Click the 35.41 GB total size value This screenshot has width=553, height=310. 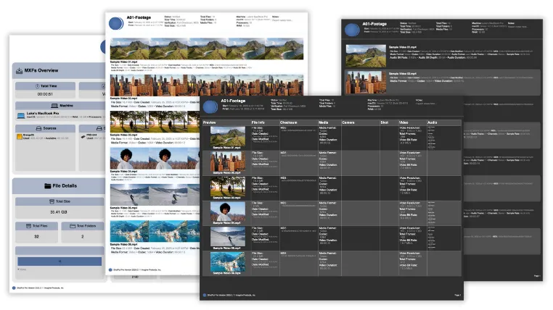coord(59,212)
